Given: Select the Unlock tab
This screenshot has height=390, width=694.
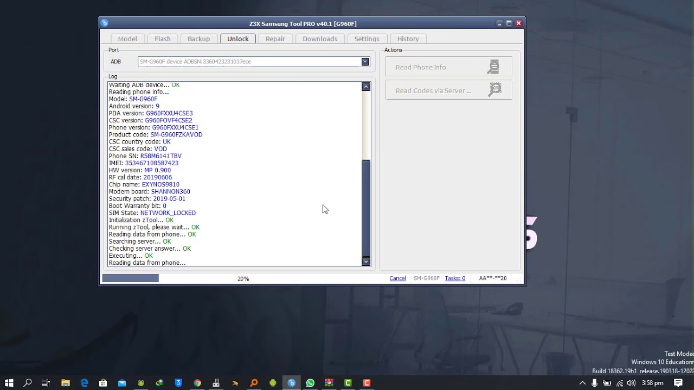Looking at the screenshot, I should (x=238, y=38).
